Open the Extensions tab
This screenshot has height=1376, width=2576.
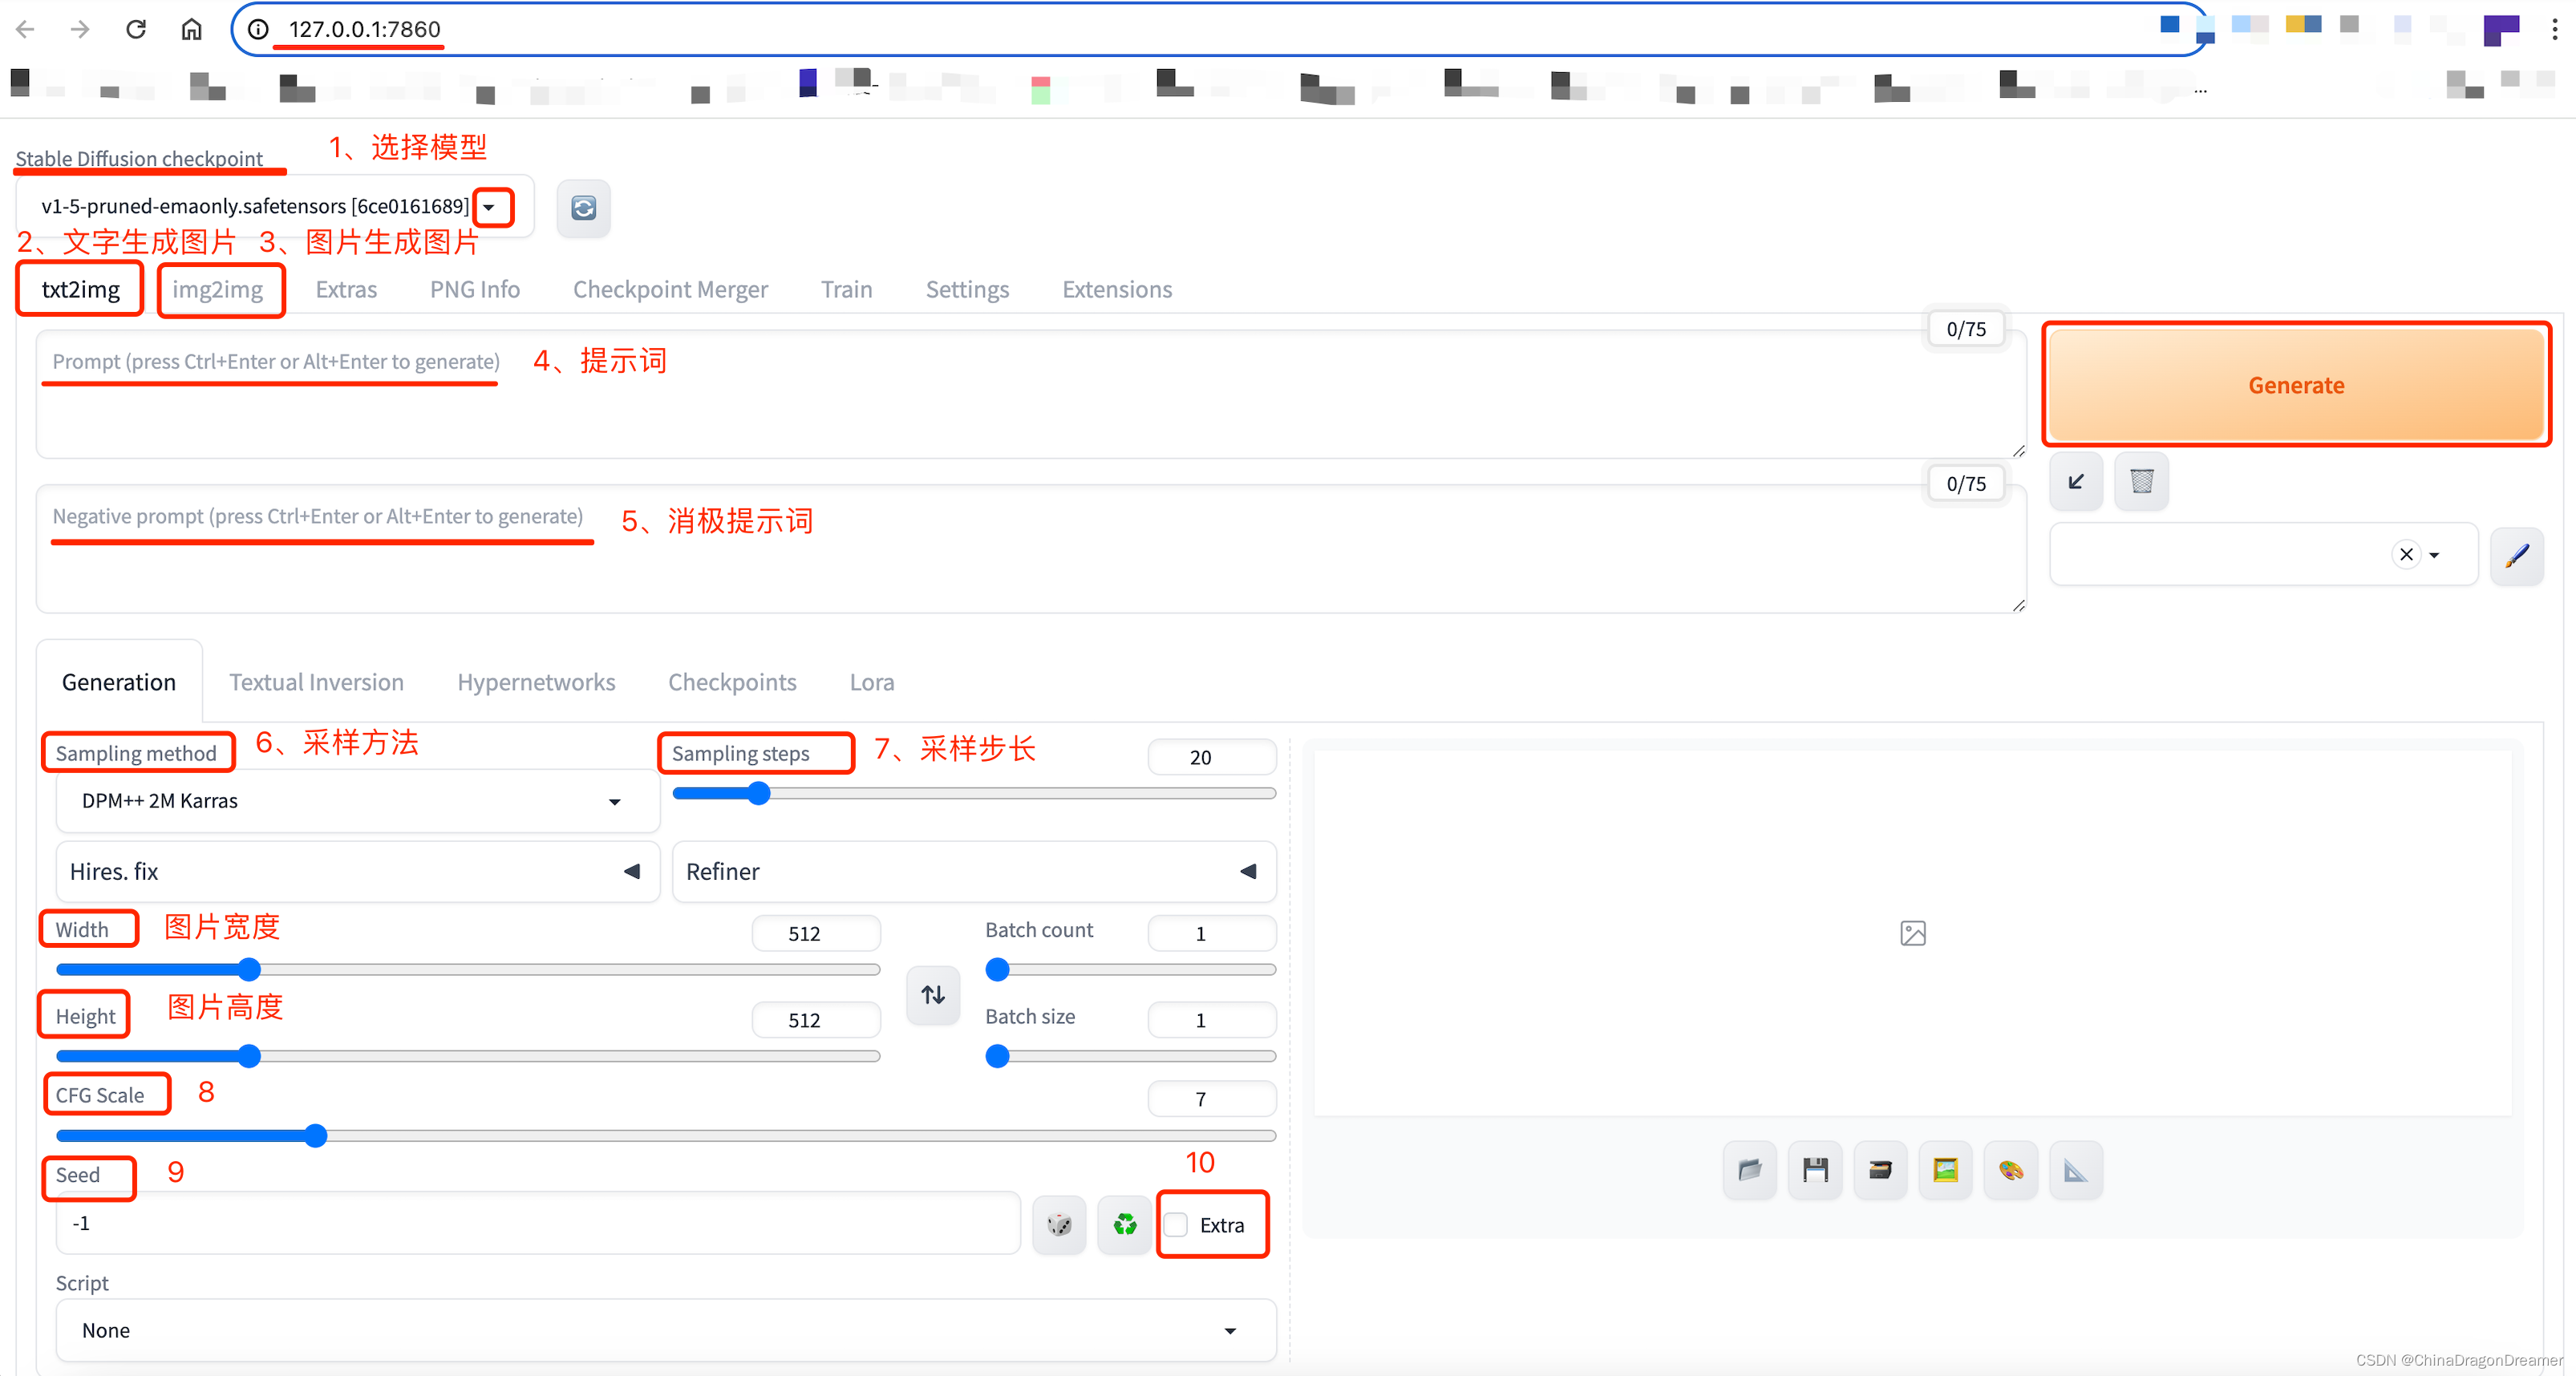[x=1117, y=289]
